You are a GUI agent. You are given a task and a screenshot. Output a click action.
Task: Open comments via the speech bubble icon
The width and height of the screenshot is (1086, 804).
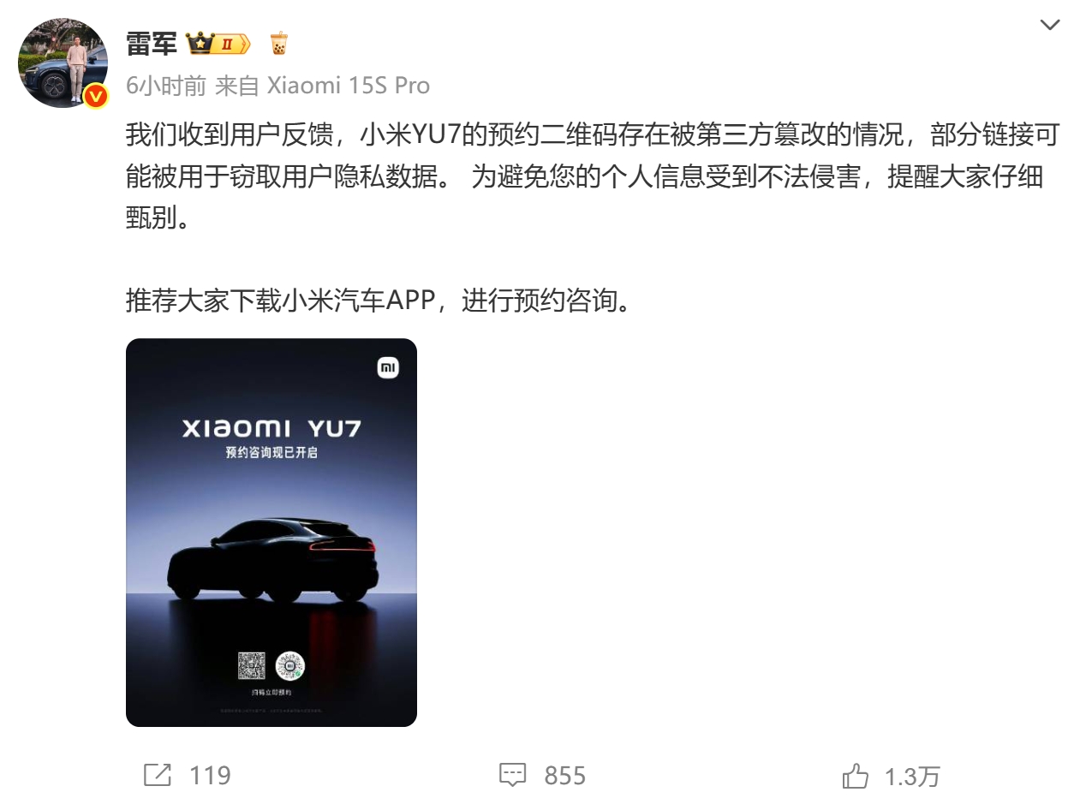[512, 775]
